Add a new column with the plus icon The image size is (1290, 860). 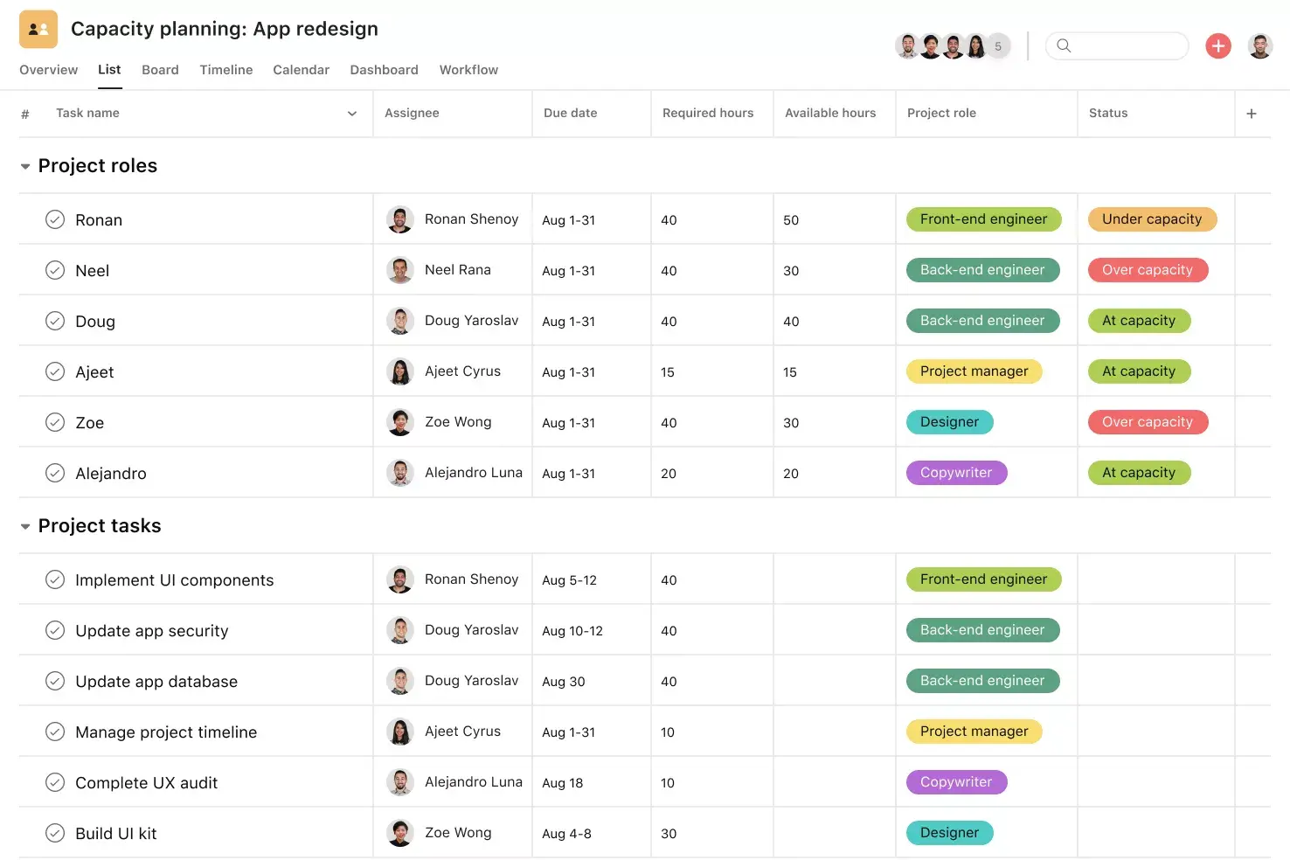pyautogui.click(x=1252, y=113)
